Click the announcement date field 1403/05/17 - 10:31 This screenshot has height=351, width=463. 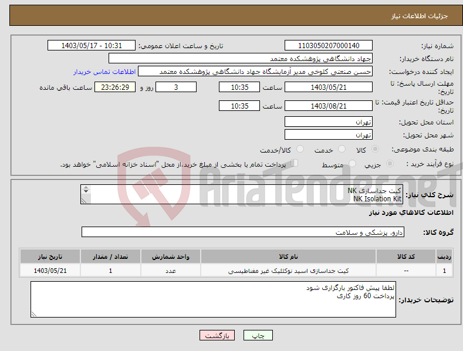(x=92, y=46)
